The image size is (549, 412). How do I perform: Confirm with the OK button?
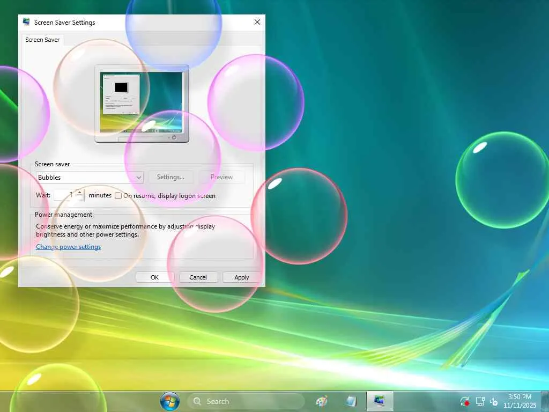point(155,277)
